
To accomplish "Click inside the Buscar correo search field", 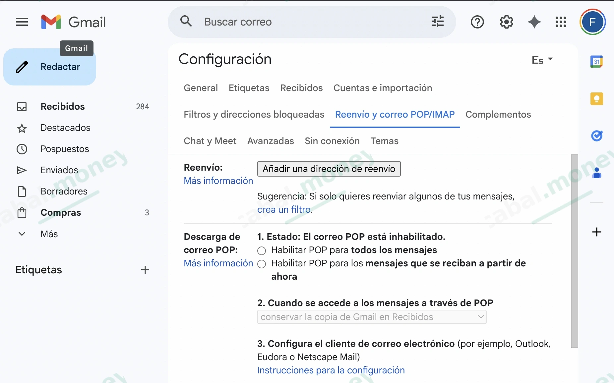I will coord(298,22).
